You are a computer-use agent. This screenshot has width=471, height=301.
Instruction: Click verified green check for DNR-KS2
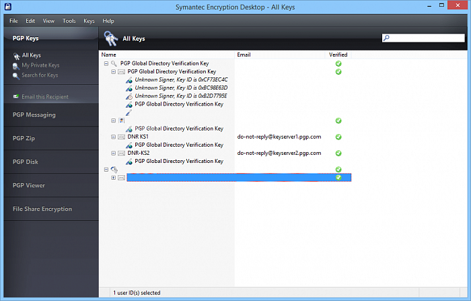click(x=338, y=153)
